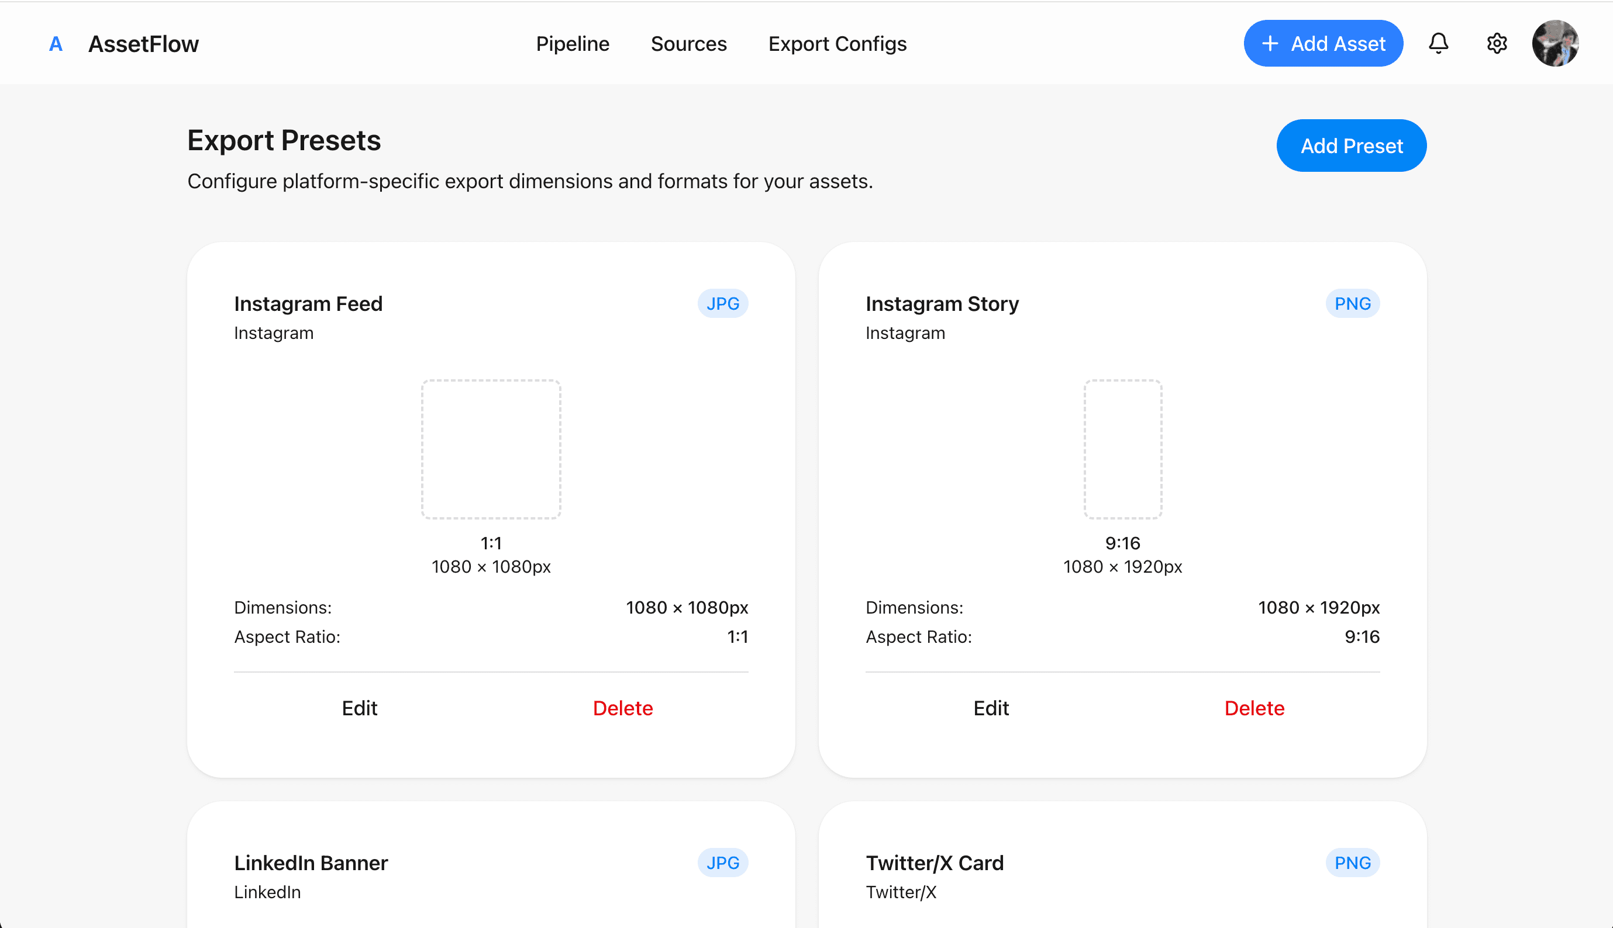1613x928 pixels.
Task: Click the Aspect Ratio 1:1 value
Action: 737,637
